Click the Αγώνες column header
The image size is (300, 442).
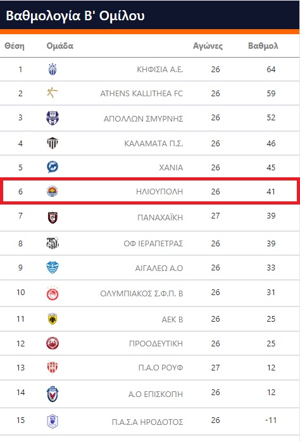point(208,46)
